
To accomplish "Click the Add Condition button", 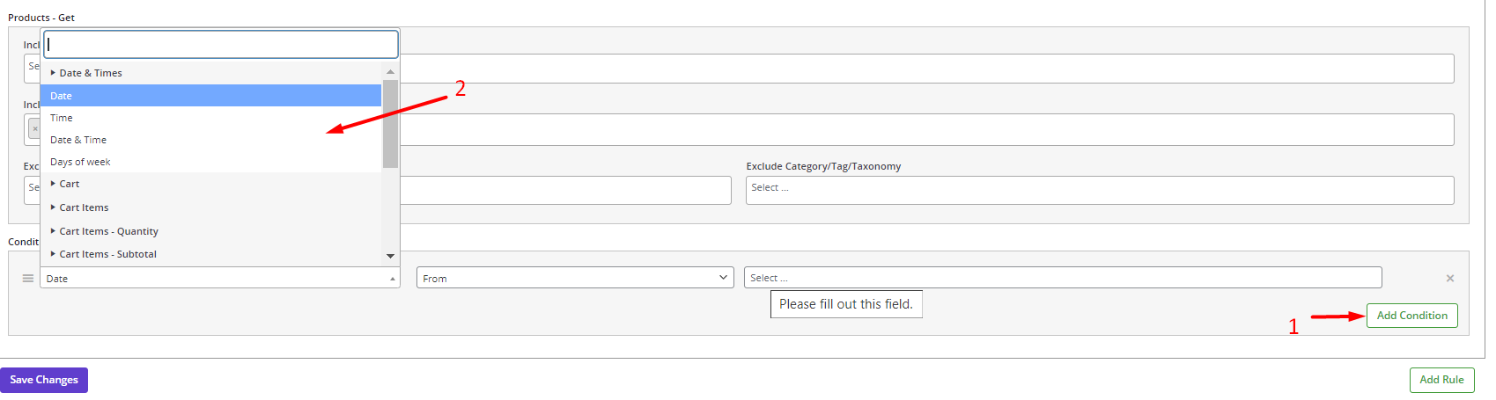I will pos(1411,316).
